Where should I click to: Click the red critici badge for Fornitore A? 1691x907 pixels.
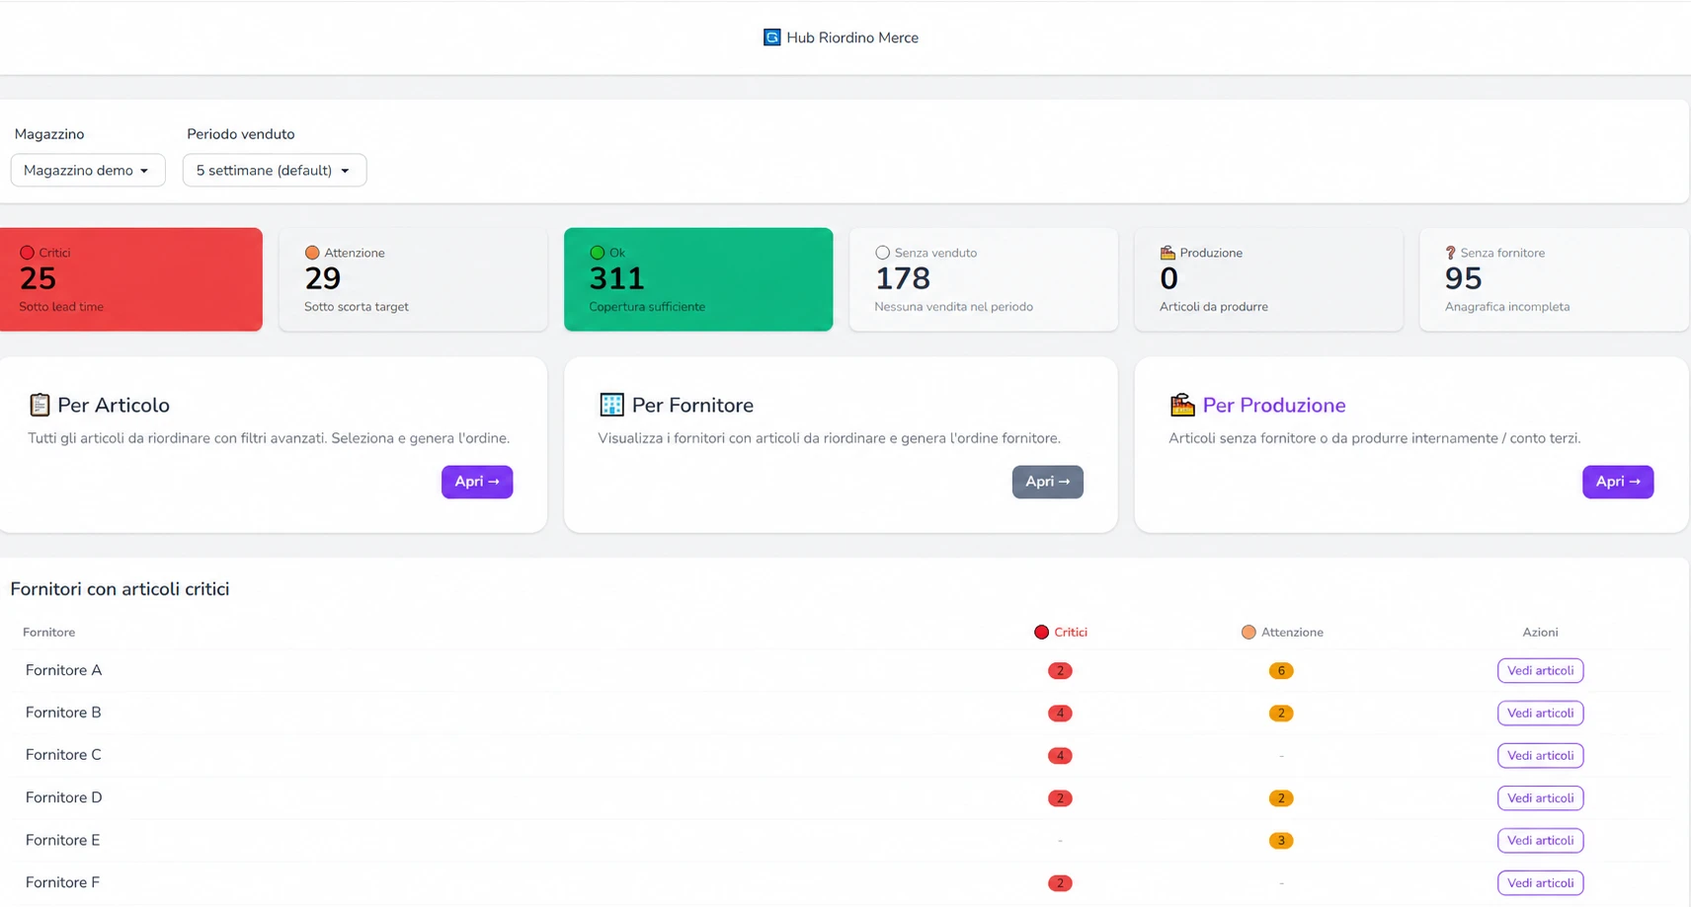[x=1060, y=671]
